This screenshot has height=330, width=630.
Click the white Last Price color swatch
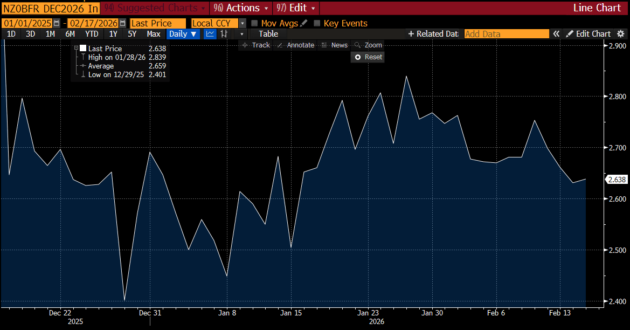[83, 49]
